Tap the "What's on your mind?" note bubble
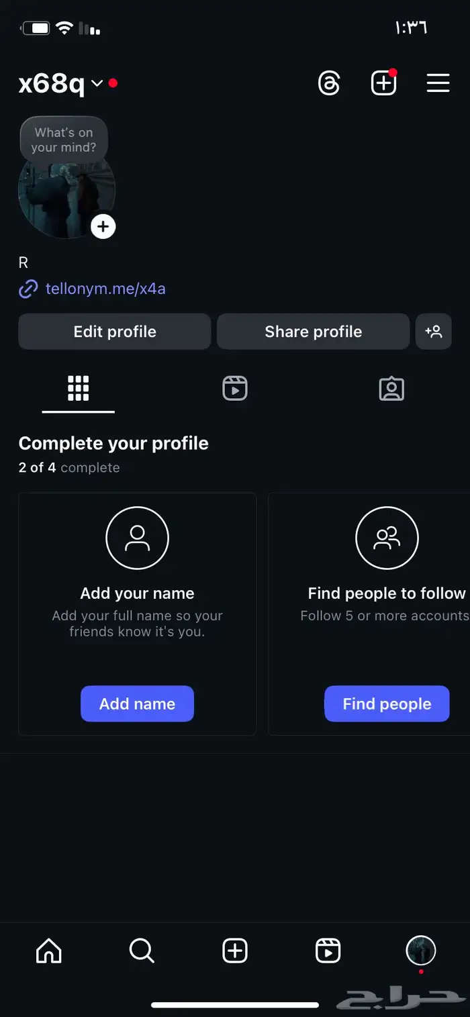The image size is (470, 1017). click(x=64, y=140)
